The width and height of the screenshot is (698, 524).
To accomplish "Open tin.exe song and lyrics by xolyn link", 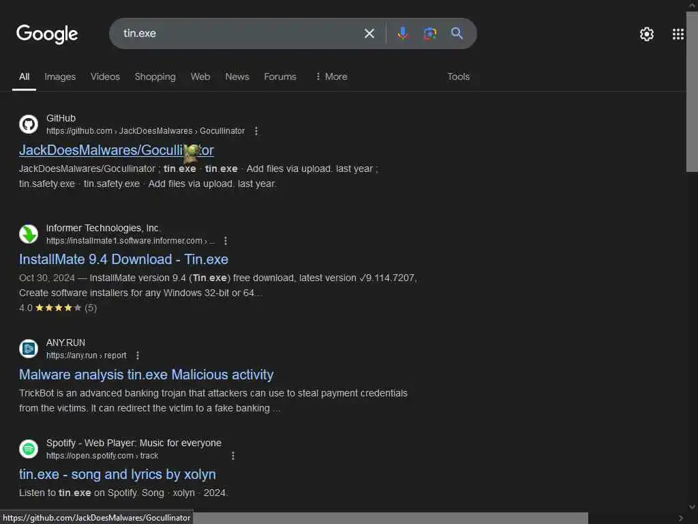I will tap(117, 475).
